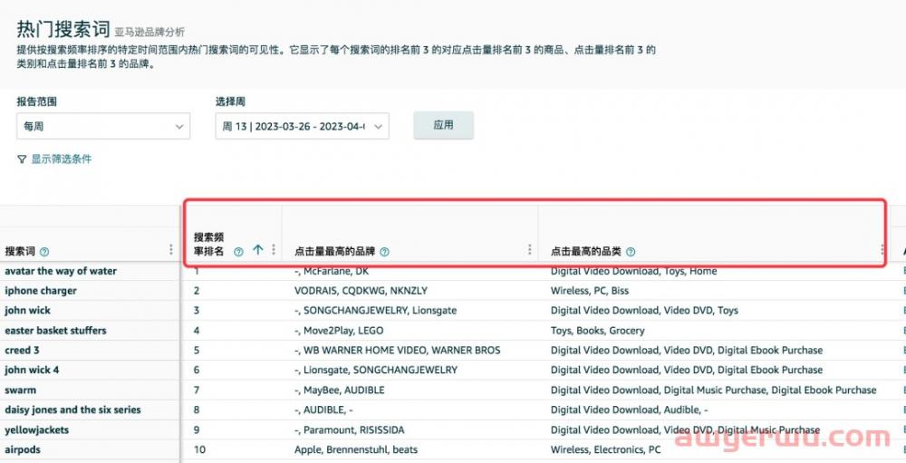Click brands cell -, Move2Play, LEGO
Screen dimensions: 906x463
pos(339,331)
